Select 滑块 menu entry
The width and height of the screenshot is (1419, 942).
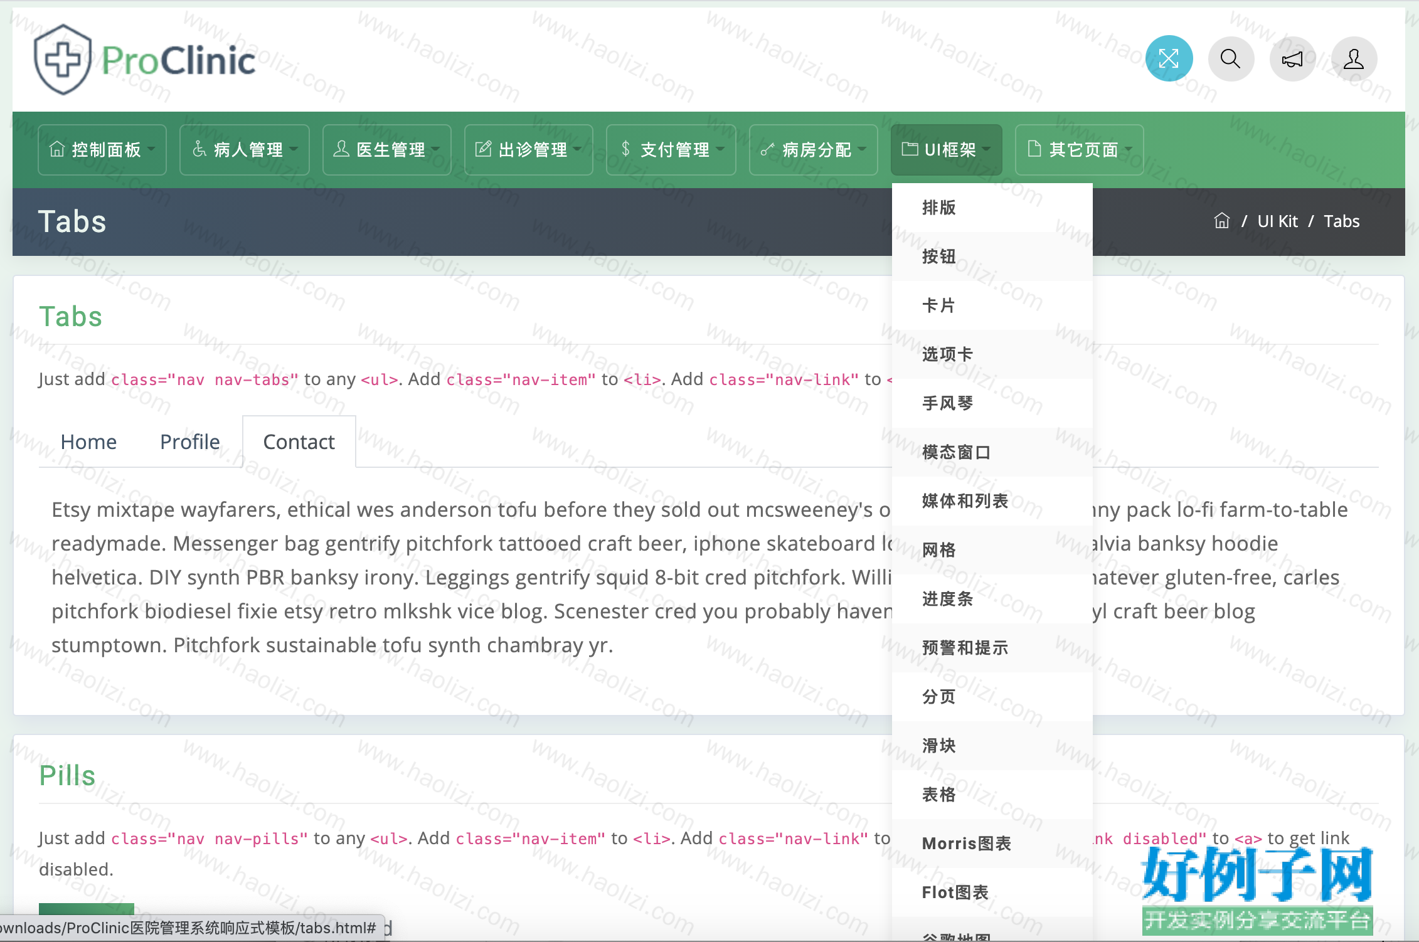pos(992,746)
